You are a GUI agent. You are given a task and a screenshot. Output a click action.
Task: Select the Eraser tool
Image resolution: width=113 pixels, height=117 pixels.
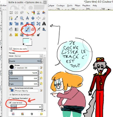click(33, 29)
